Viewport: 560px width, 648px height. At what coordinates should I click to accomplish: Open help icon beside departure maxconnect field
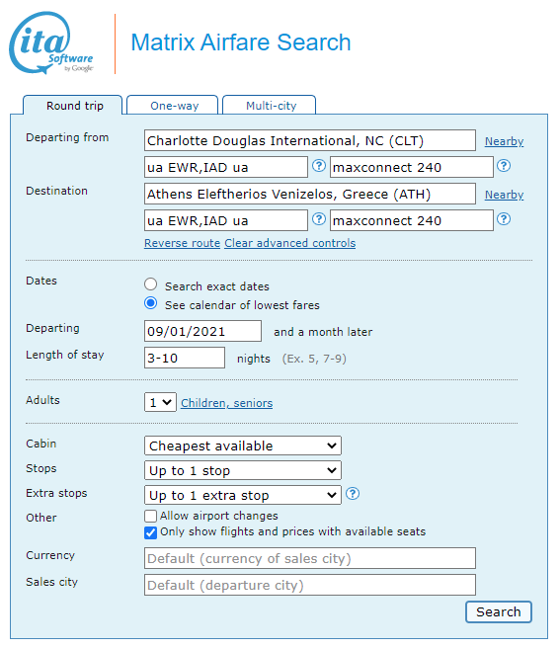(x=504, y=166)
